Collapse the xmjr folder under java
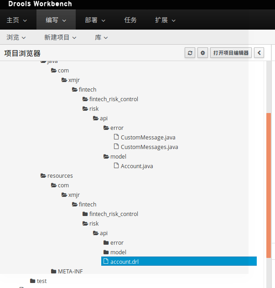 71,80
